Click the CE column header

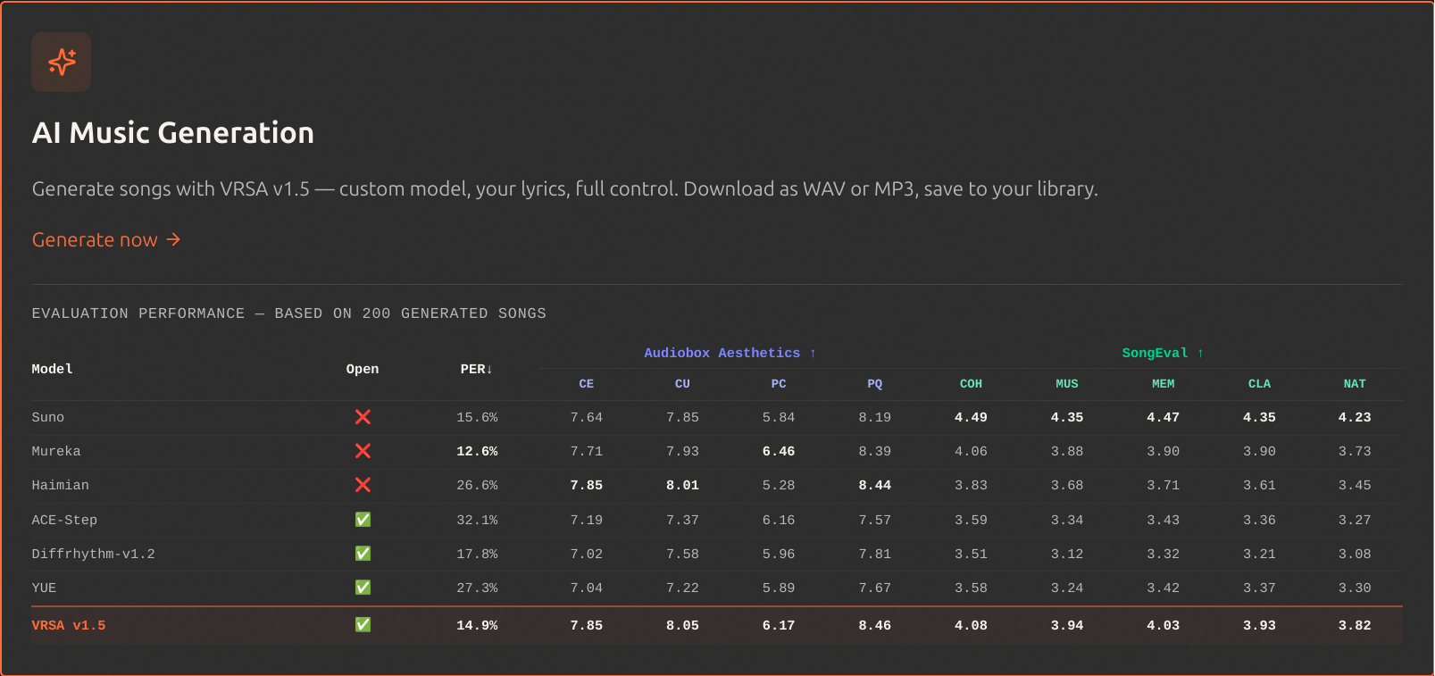point(587,384)
